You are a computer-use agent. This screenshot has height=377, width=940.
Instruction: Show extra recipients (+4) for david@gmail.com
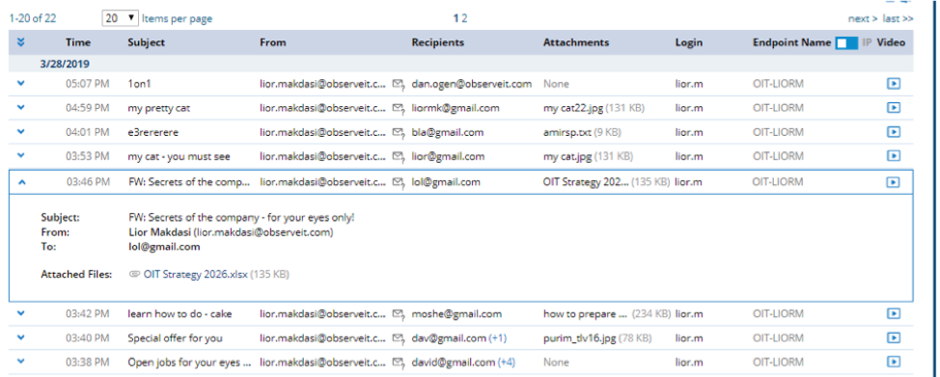pyautogui.click(x=507, y=362)
